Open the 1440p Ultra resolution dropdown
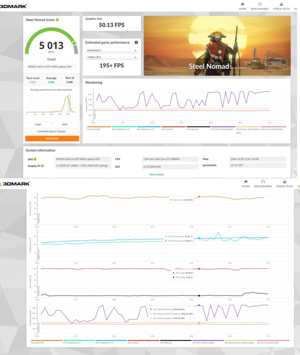This screenshot has width=300, height=355. [x=112, y=57]
